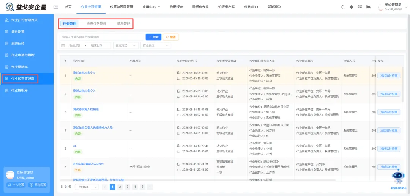Switch to 首页 top menu
Screen dimensions: 410x196
point(68,7)
